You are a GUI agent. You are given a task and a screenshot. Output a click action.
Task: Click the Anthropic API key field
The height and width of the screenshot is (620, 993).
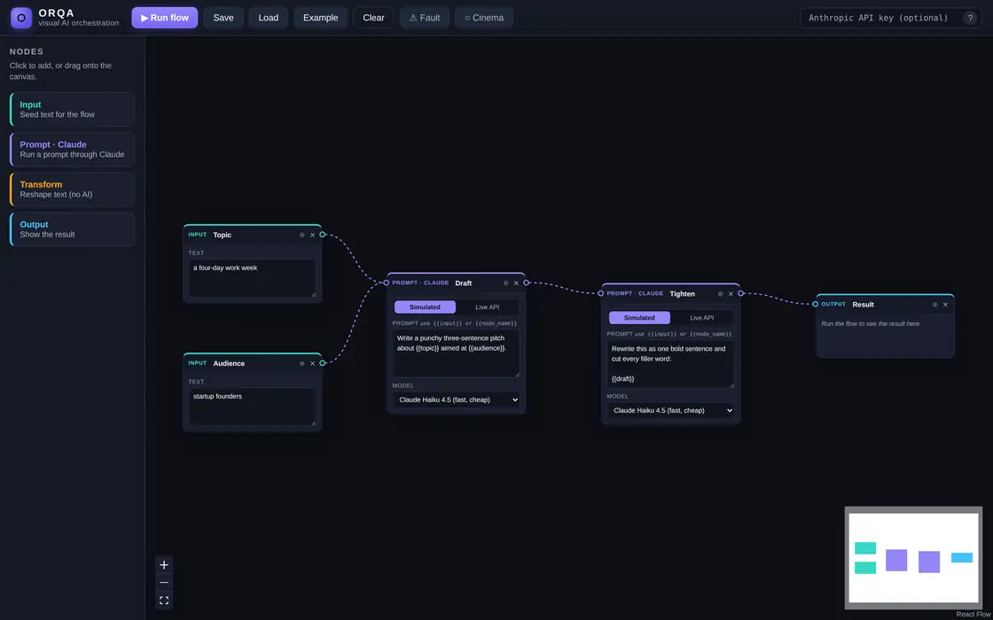[x=880, y=18]
